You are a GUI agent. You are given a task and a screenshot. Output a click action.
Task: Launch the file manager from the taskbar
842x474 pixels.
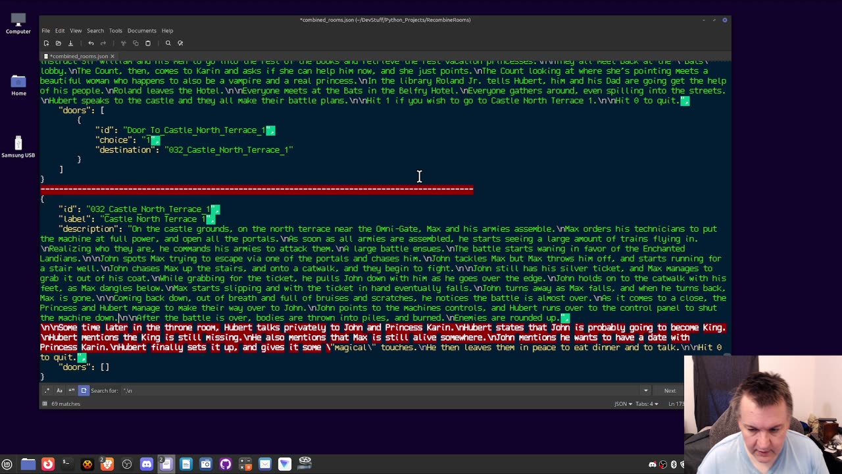(28, 464)
